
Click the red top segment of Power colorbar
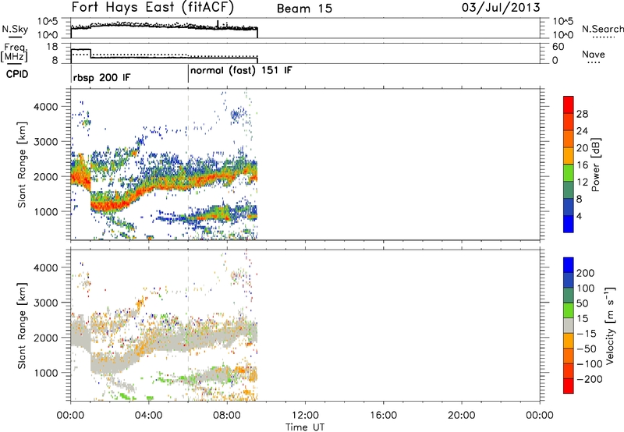point(569,105)
